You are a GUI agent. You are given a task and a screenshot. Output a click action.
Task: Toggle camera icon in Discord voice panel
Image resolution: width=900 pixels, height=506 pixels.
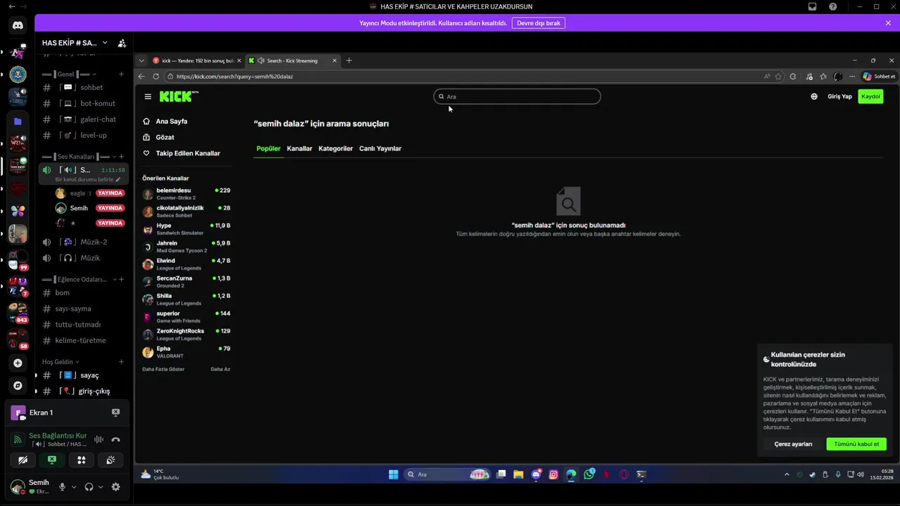coord(22,460)
